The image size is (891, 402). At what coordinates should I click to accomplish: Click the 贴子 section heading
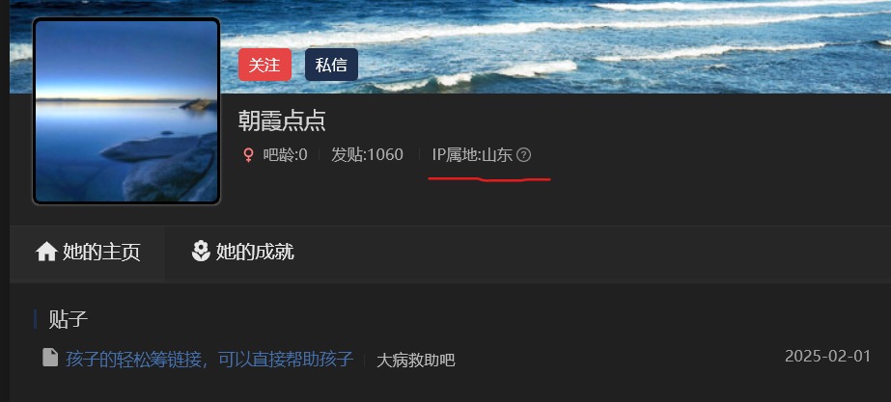[69, 320]
